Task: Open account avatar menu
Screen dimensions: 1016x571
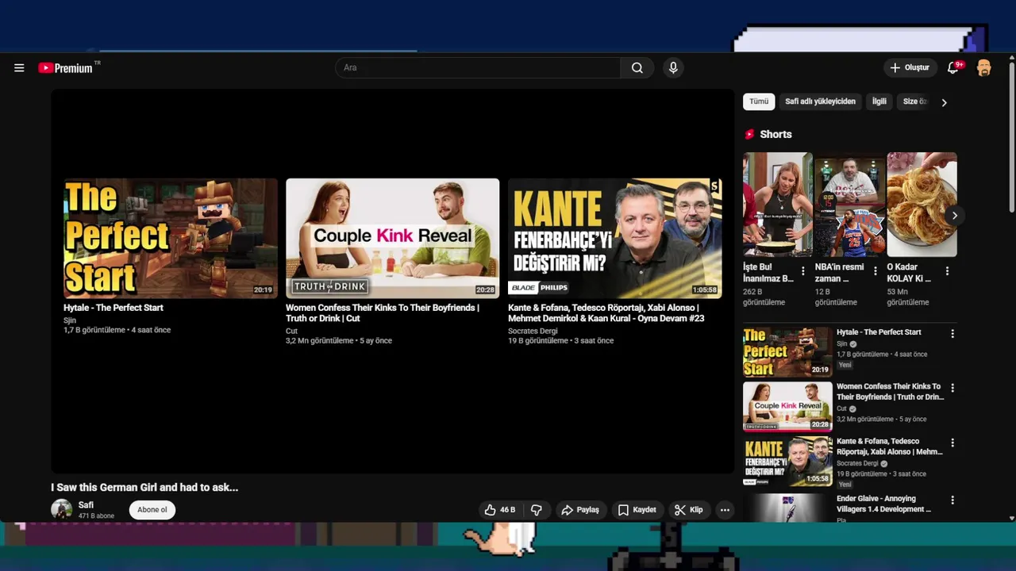Action: point(984,68)
